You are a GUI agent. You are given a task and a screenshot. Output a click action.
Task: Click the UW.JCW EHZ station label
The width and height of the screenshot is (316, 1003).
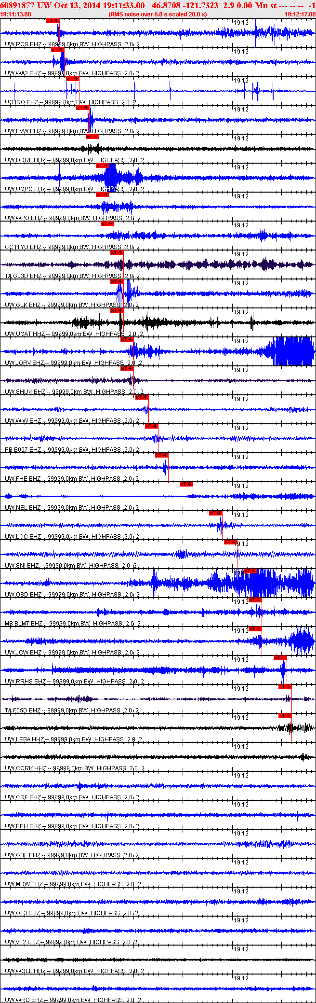23,653
